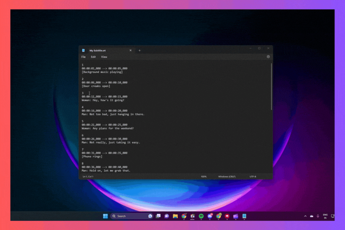
Task: Show hidden system tray icons
Action: [x=305, y=216]
